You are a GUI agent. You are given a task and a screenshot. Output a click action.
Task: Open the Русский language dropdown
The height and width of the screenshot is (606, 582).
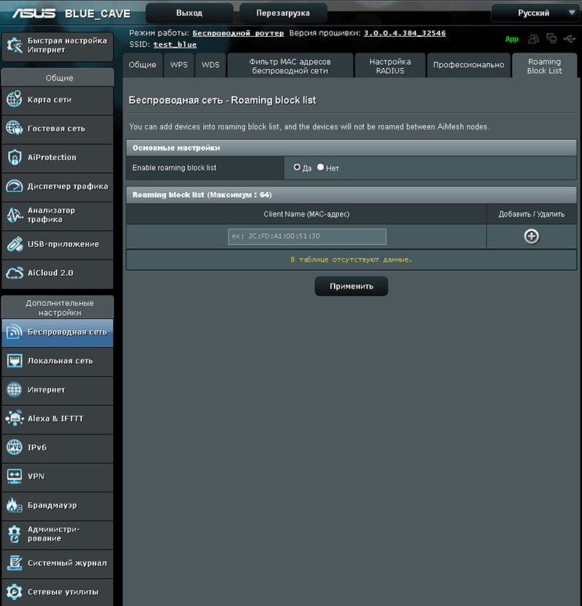click(535, 13)
